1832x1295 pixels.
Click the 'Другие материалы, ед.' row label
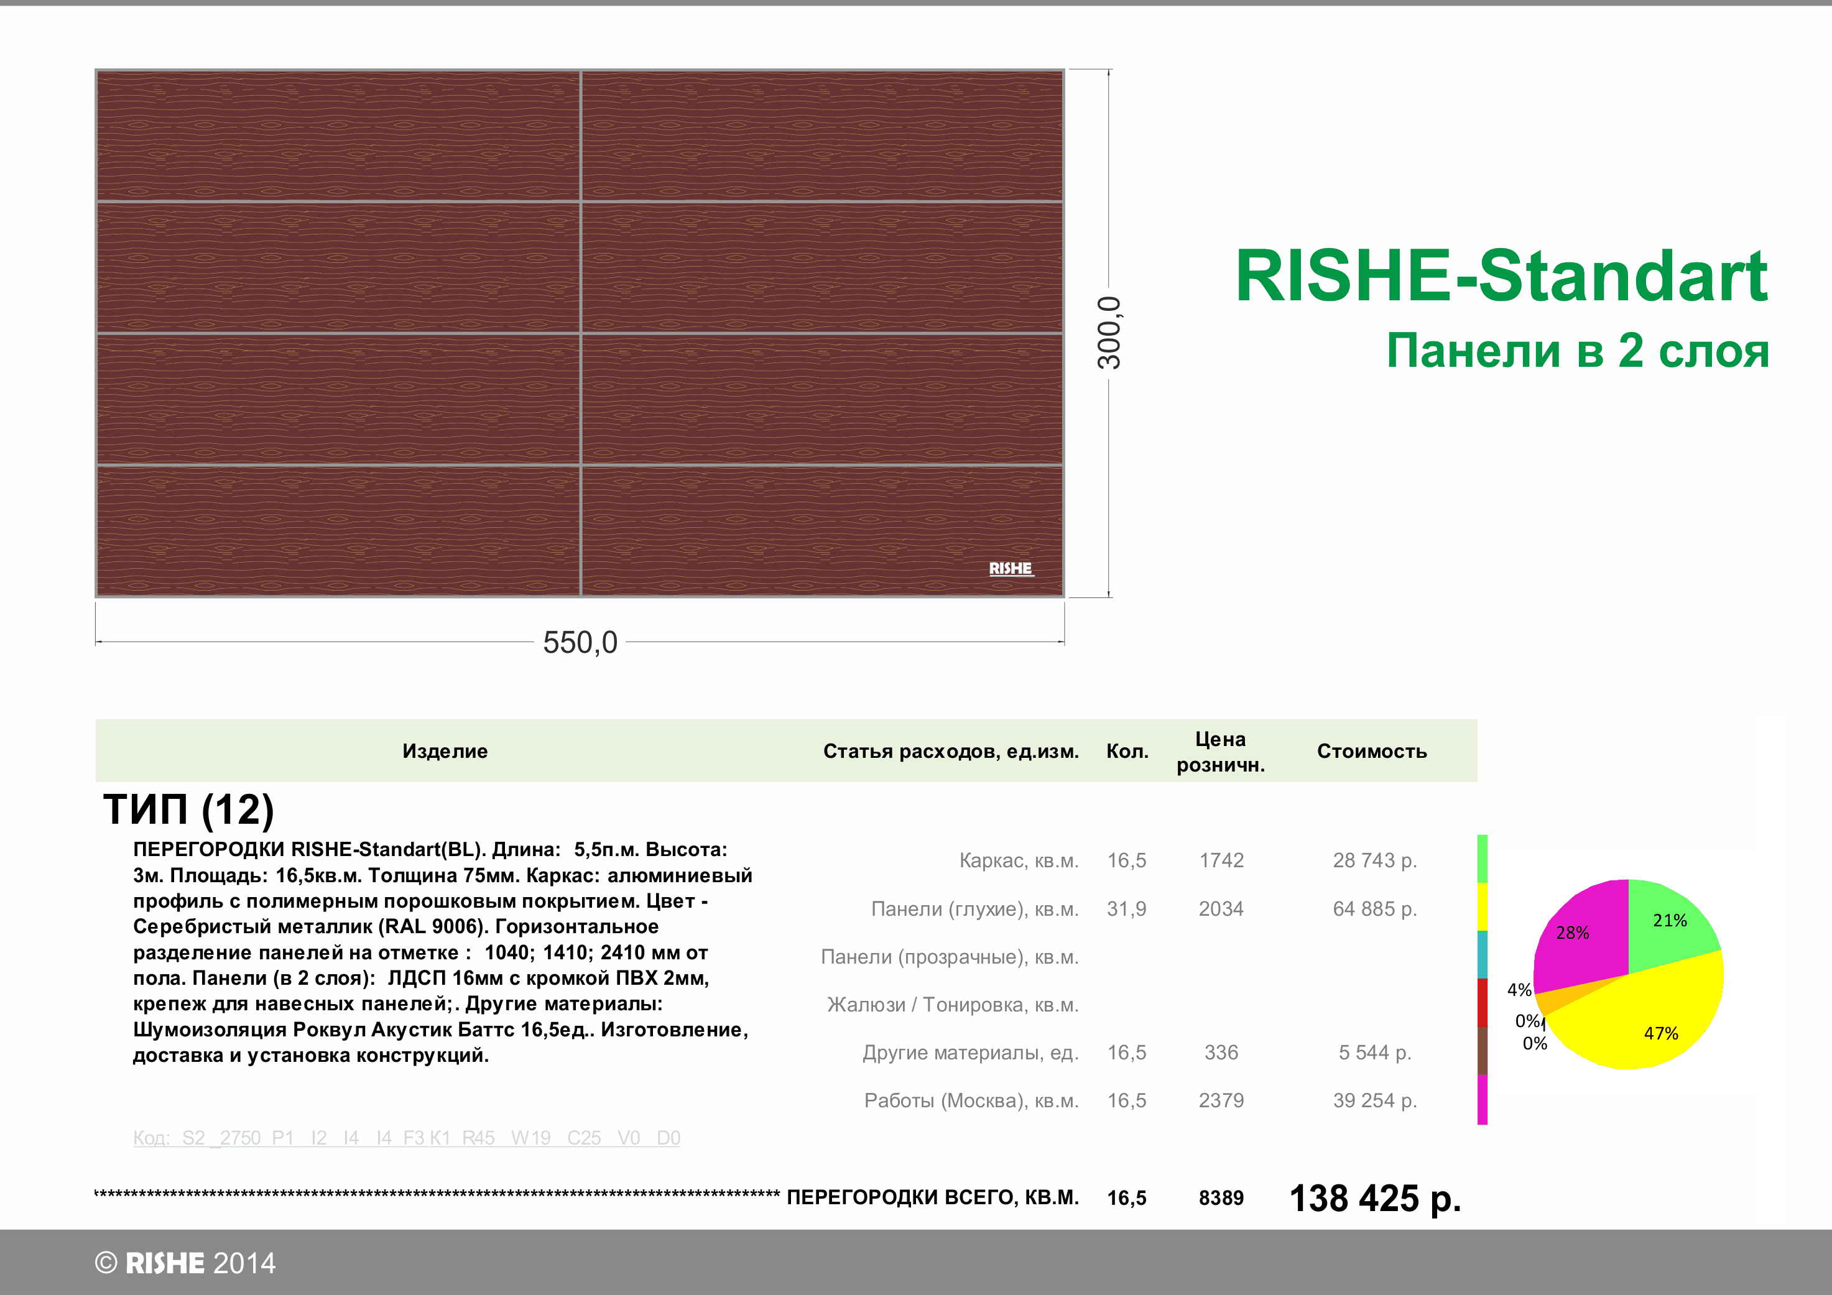(x=970, y=1053)
